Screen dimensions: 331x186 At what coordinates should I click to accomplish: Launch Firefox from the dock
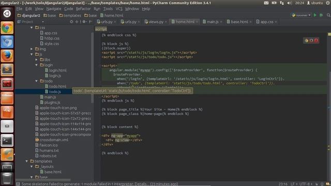coord(7,56)
